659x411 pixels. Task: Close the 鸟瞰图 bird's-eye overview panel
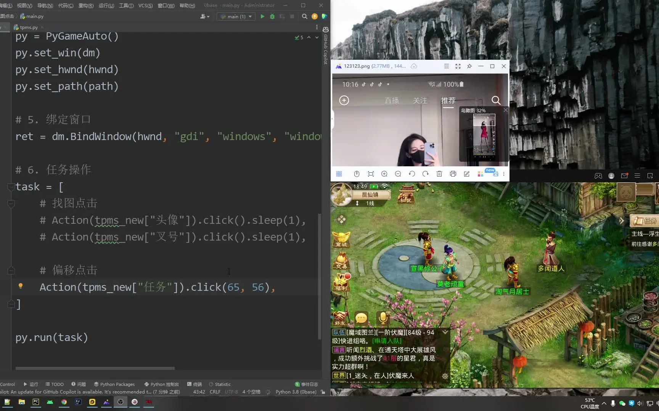(505, 110)
